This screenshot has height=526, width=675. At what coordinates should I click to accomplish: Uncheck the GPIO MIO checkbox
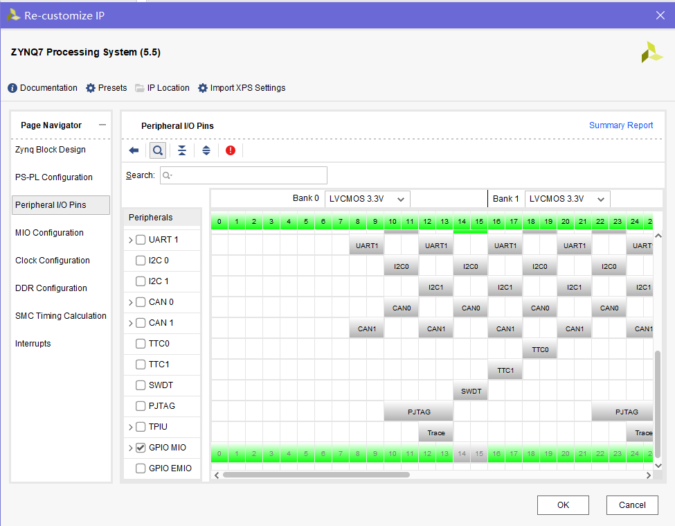(141, 448)
